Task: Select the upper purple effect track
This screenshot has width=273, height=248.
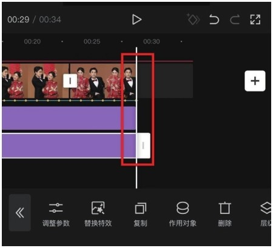Action: (x=69, y=118)
